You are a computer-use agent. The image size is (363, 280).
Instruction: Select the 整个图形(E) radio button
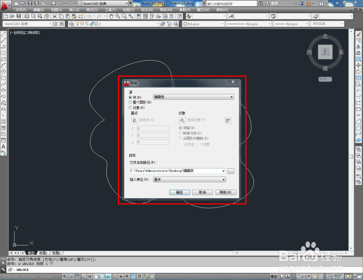tap(130, 102)
